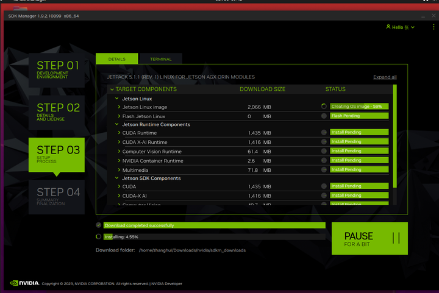Expand the Computer Vision Runtime row
The height and width of the screenshot is (293, 439).
point(119,151)
